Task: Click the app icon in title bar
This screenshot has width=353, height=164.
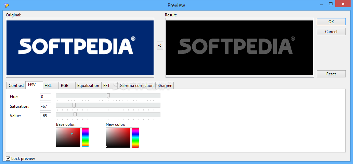Action: point(6,4)
